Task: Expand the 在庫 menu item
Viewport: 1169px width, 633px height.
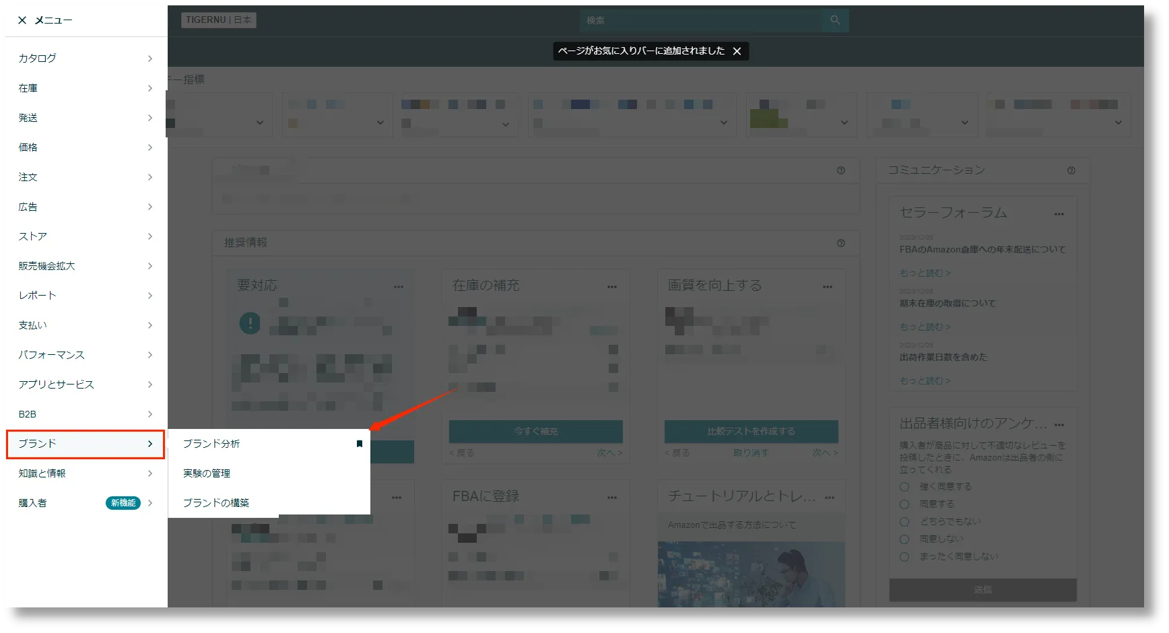Action: click(86, 88)
